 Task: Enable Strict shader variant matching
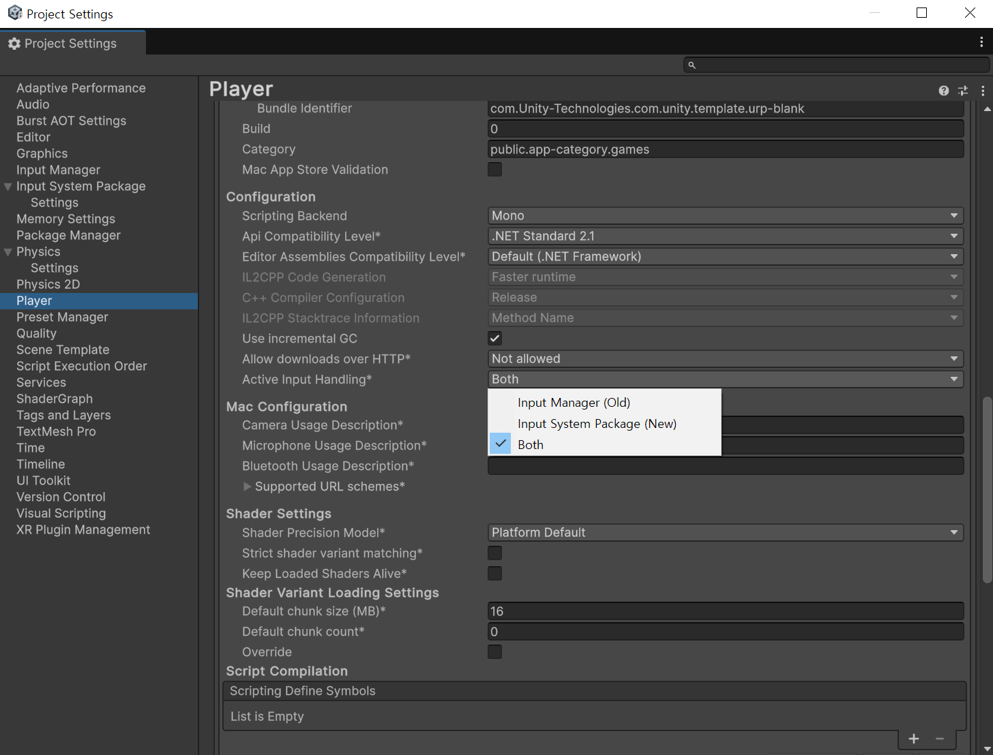[x=495, y=553]
